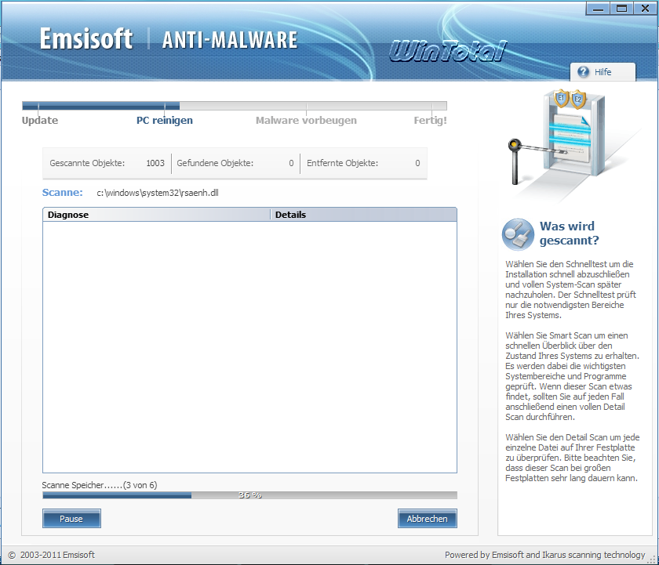Click the magnifier and brush scan icon
The width and height of the screenshot is (659, 565).
click(x=518, y=234)
